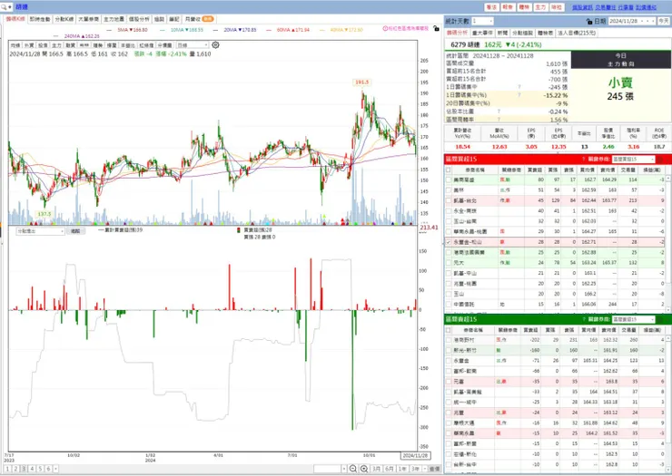Image resolution: width=672 pixels, height=476 pixels.
Task: Switch to 即時走勢 tab
Action: coord(40,19)
